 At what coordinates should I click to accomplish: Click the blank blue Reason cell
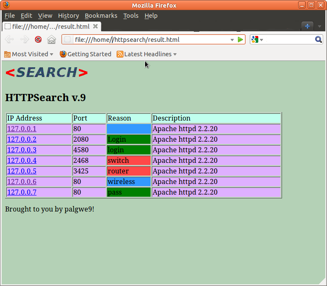(129, 129)
